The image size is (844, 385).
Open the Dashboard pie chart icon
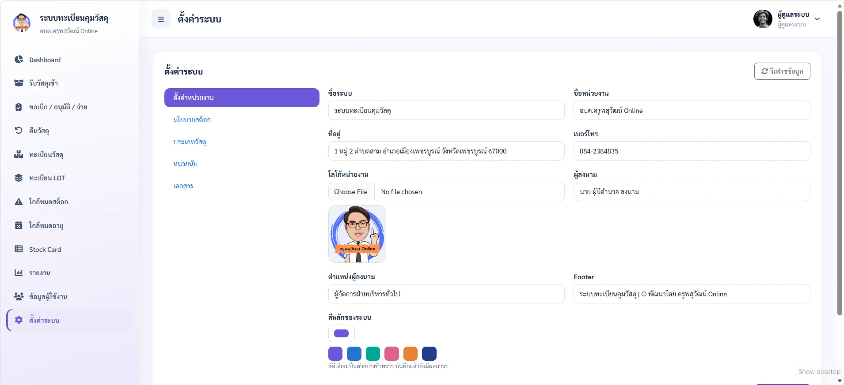19,60
